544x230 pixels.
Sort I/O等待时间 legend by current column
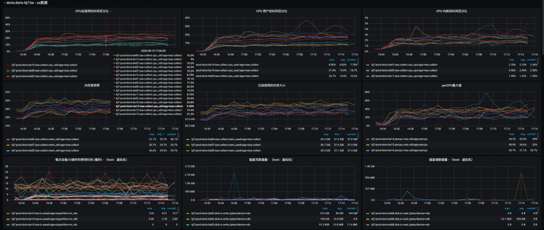point(172,208)
